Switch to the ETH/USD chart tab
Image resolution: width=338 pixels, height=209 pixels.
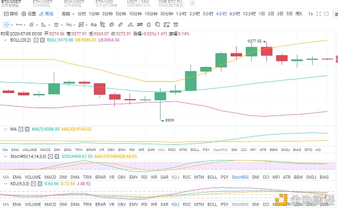coord(106,3)
